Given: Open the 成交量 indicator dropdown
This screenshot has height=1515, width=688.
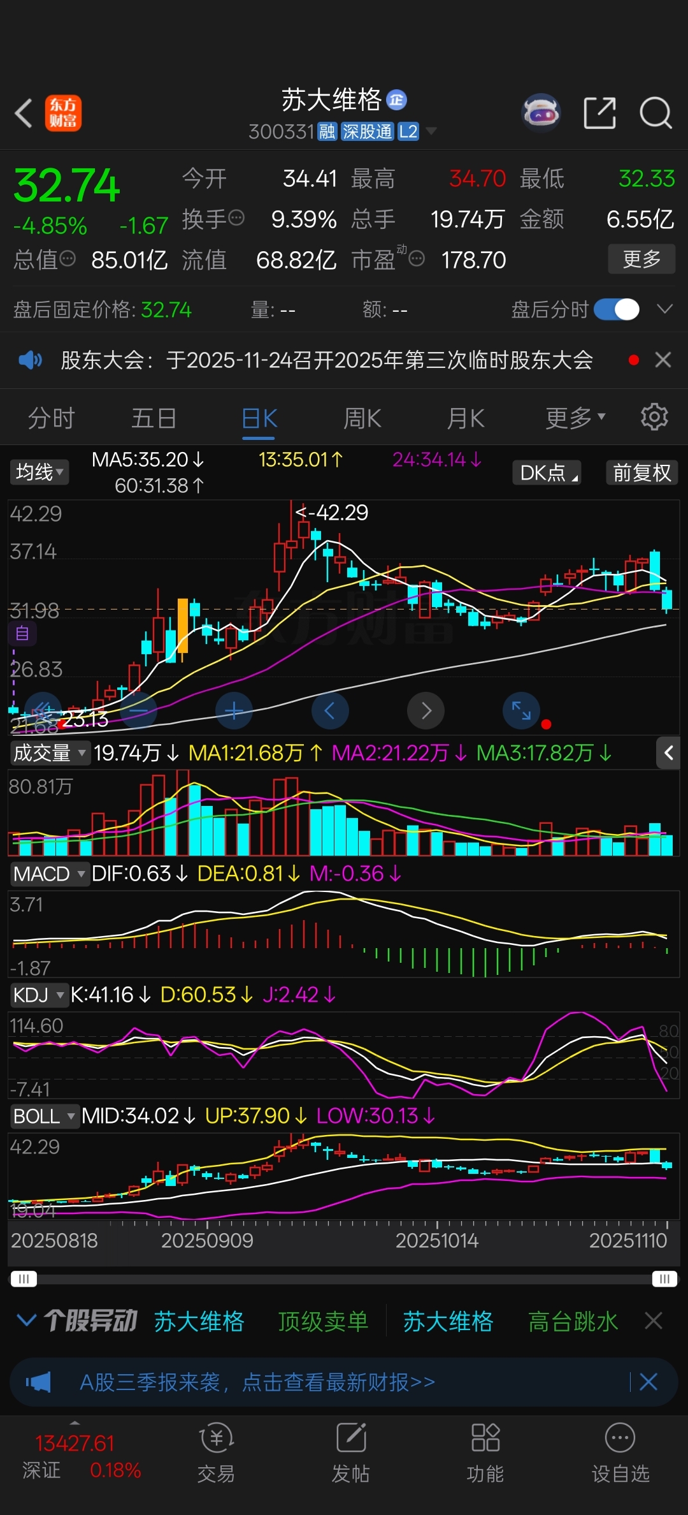Looking at the screenshot, I should pyautogui.click(x=50, y=753).
